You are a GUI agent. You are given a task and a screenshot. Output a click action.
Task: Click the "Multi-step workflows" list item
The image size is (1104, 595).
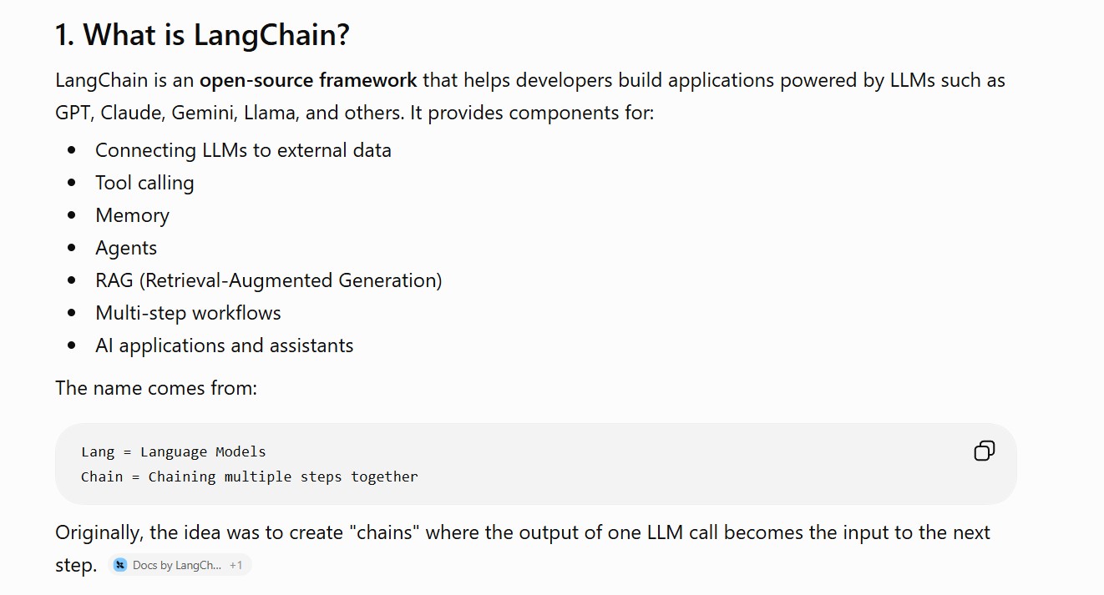point(188,313)
